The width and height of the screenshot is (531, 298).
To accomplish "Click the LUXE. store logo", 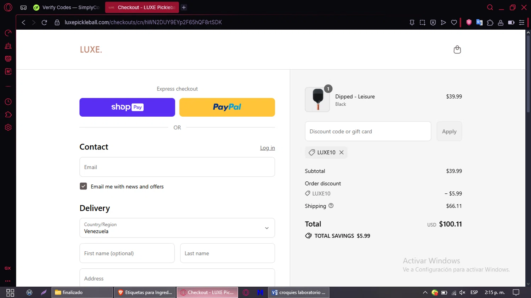I will (91, 49).
